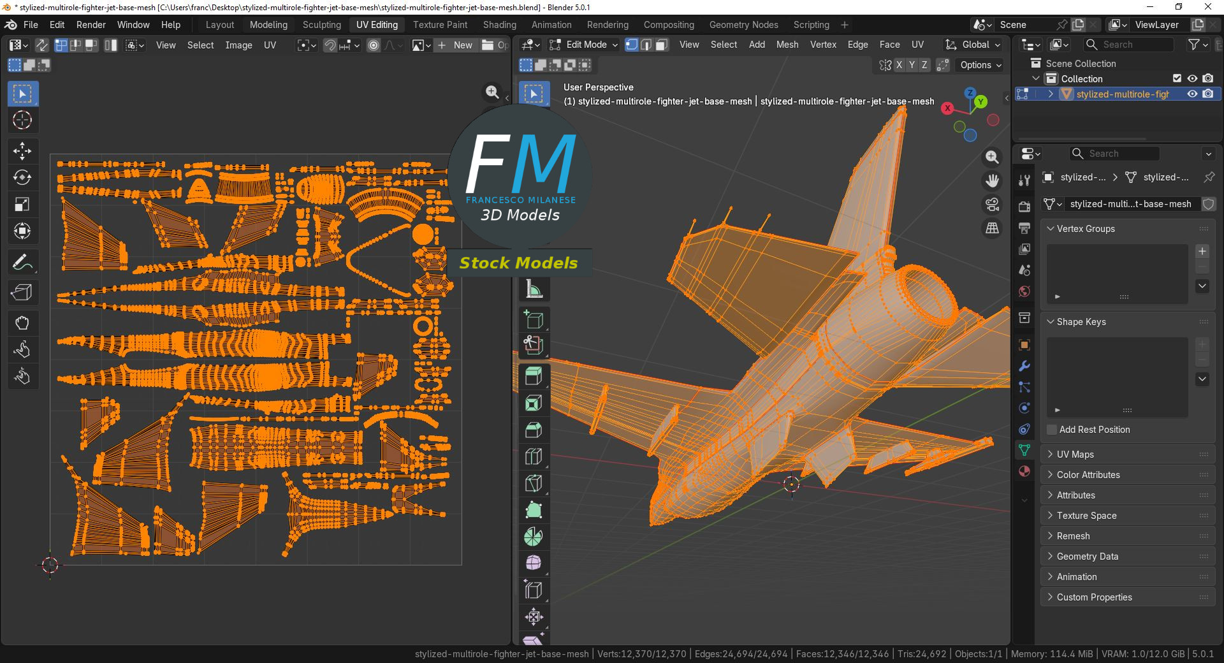This screenshot has height=663, width=1224.
Task: Hide the fighter jet object's eye icon
Action: [x=1192, y=94]
